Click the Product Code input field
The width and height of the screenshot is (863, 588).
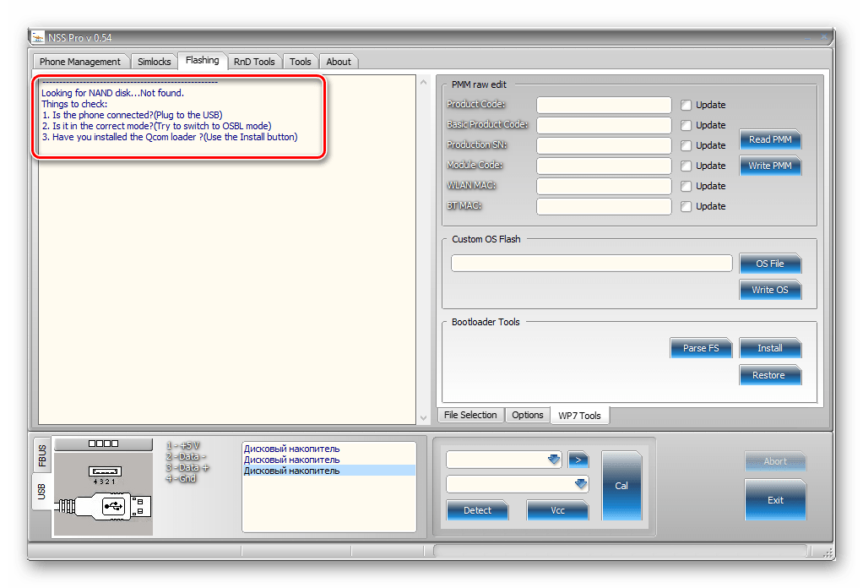pos(604,105)
